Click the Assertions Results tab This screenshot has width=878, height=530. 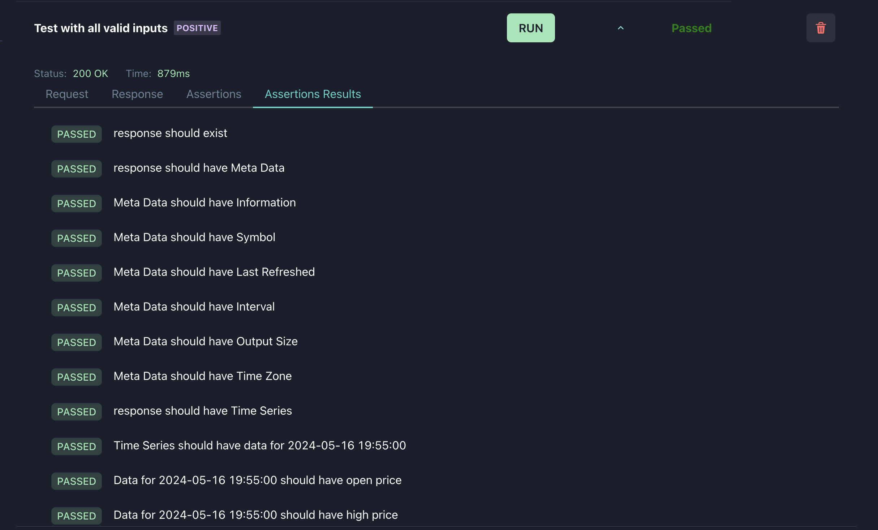[x=313, y=94]
